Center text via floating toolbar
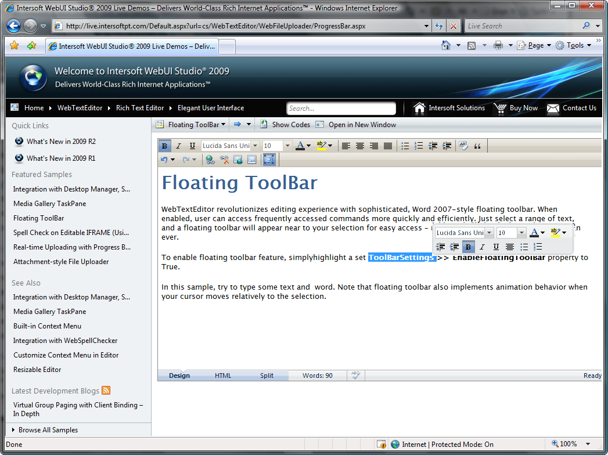This screenshot has height=455, width=608. coord(510,247)
